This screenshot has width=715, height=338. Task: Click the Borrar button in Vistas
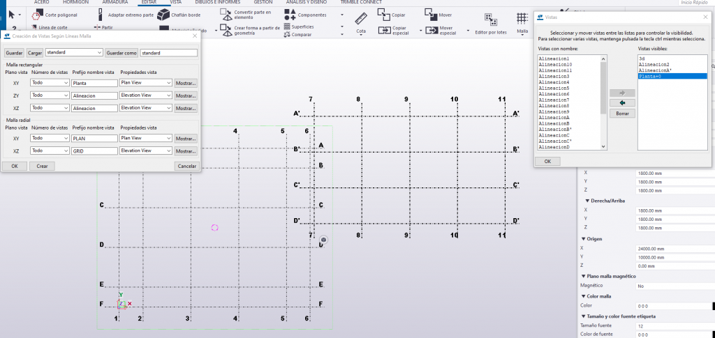622,114
